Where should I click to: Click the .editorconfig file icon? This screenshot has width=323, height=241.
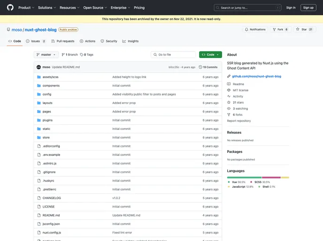38,146
